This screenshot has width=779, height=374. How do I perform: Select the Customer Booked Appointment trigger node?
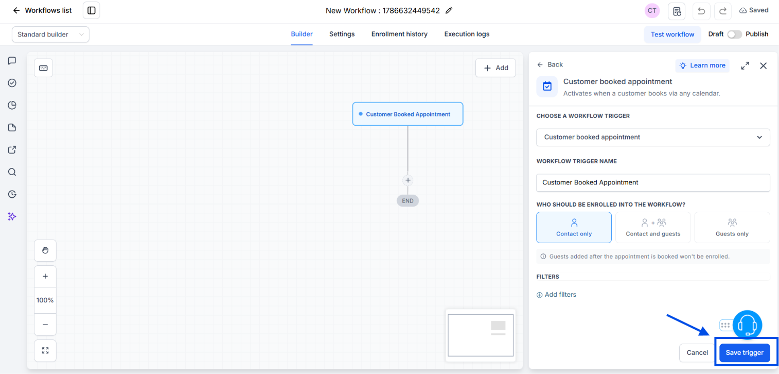(x=408, y=114)
